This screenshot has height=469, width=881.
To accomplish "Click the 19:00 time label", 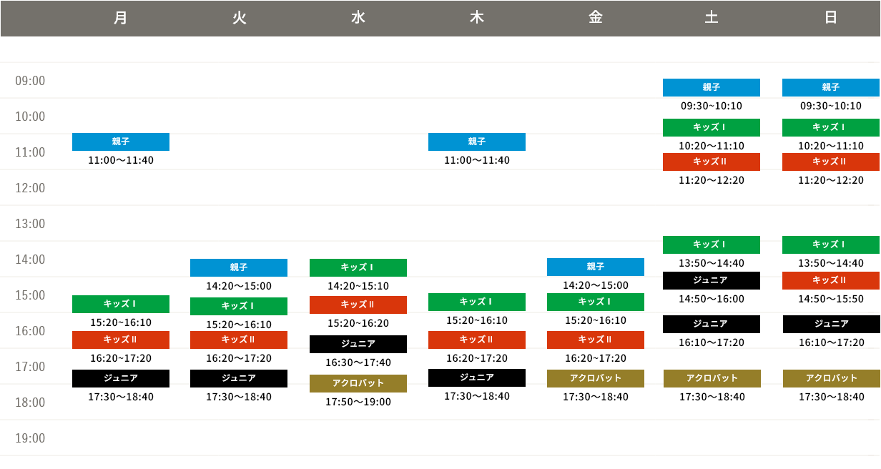I will 30,438.
